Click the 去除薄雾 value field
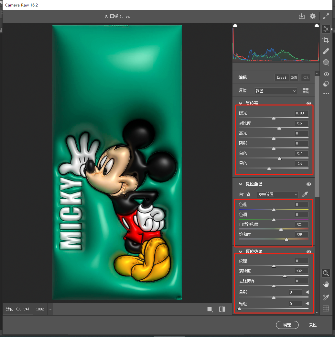 point(302,281)
